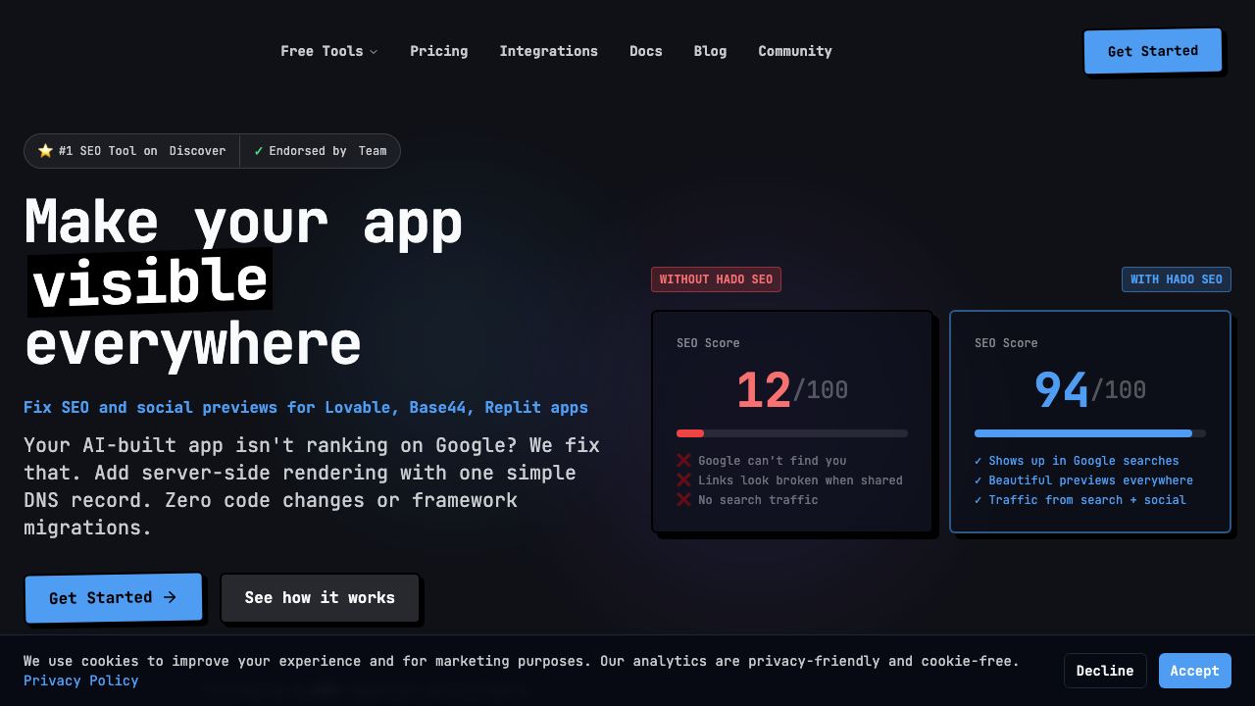This screenshot has height=706, width=1255.
Task: Click the highlighted word visible in headline
Action: coord(149,282)
